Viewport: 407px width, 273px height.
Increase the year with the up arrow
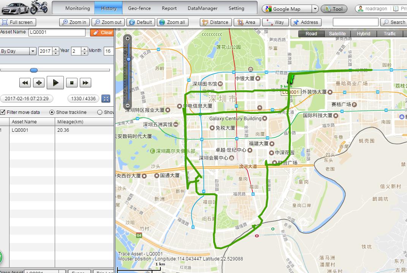55,49
